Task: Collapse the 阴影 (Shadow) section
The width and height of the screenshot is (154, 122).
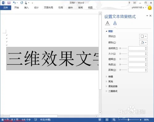Action: click(x=107, y=31)
